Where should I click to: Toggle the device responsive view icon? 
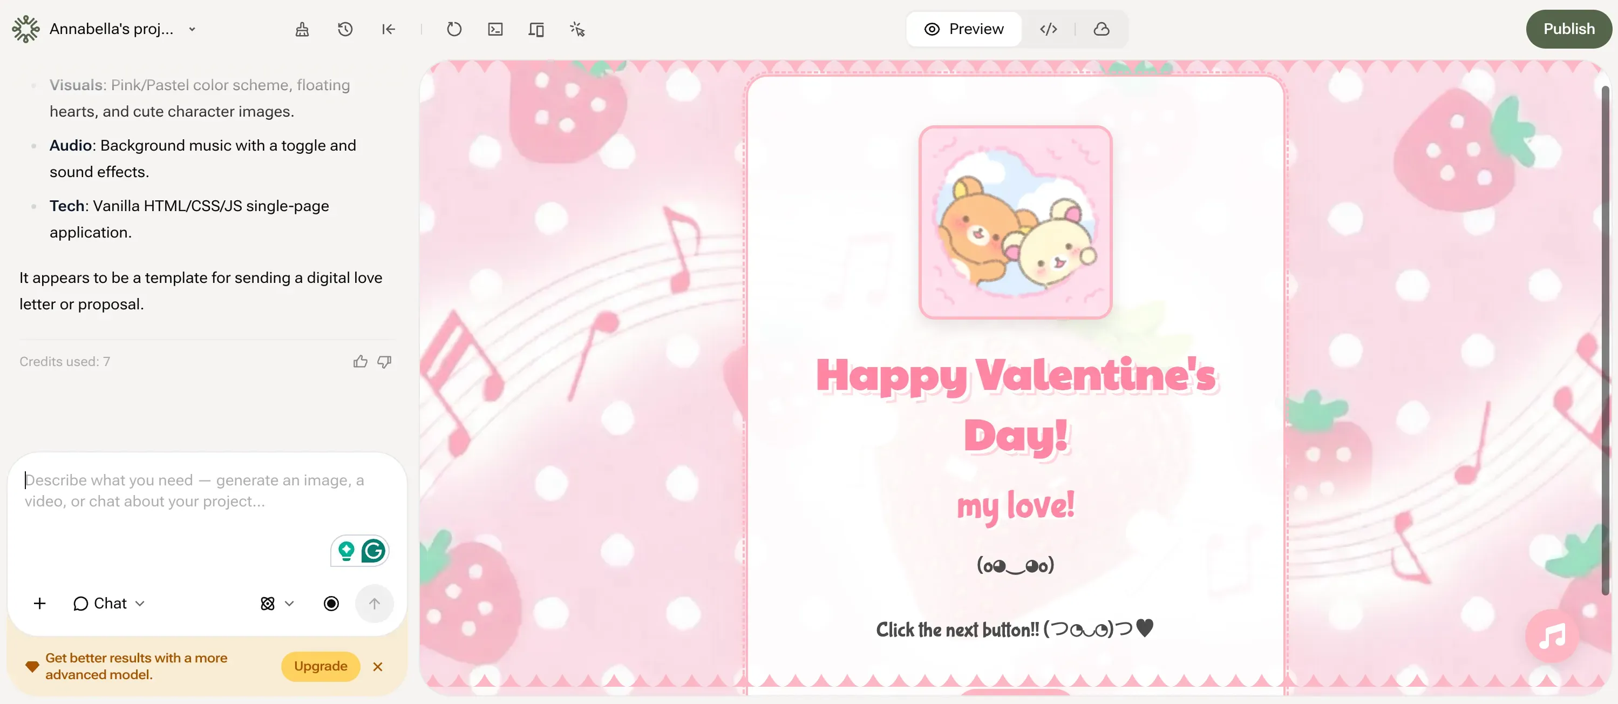(x=536, y=30)
